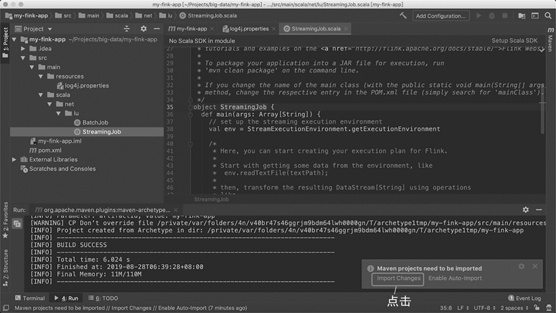Open Search Everywhere magnifier icon
Image resolution: width=556 pixels, height=313 pixels.
tap(548, 16)
